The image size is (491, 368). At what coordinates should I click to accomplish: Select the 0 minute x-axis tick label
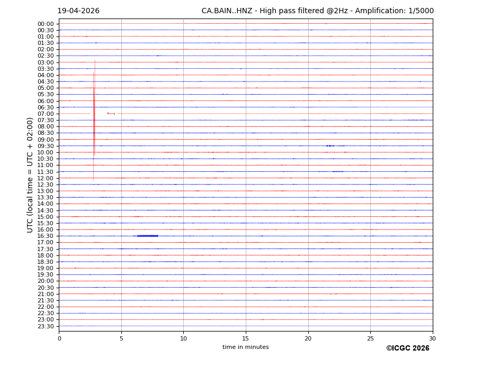point(59,339)
